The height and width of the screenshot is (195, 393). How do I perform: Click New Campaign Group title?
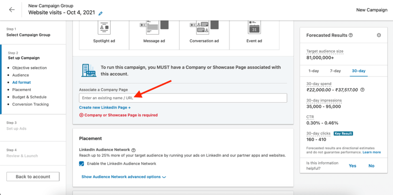51,5
